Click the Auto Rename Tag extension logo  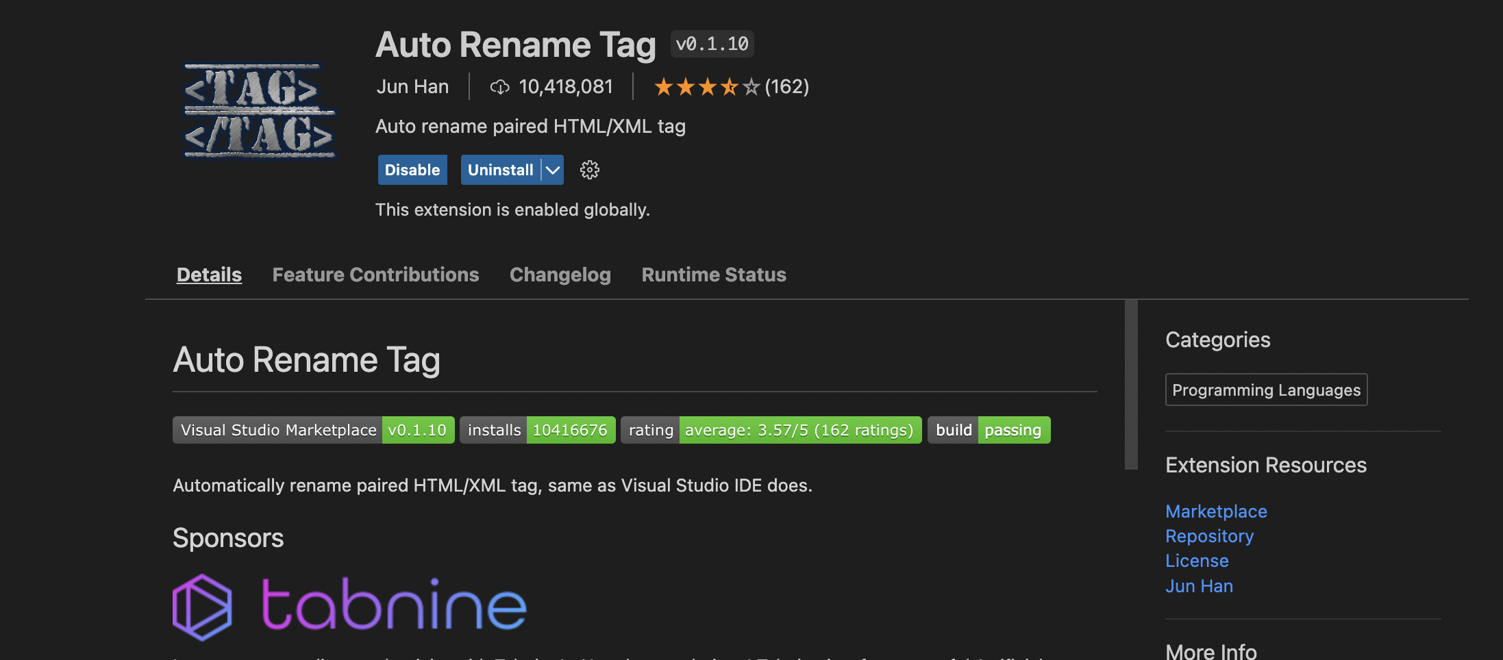260,110
